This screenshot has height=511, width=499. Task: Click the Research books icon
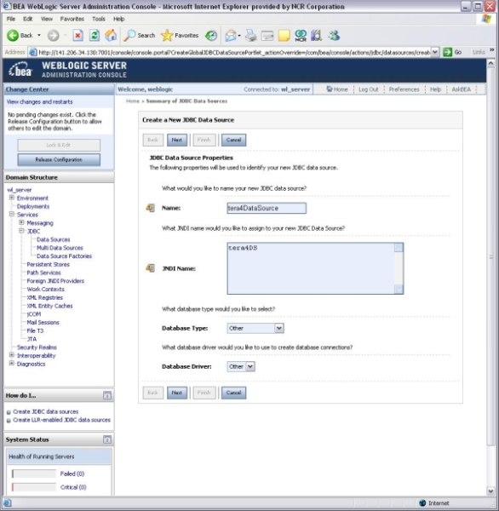tap(317, 35)
